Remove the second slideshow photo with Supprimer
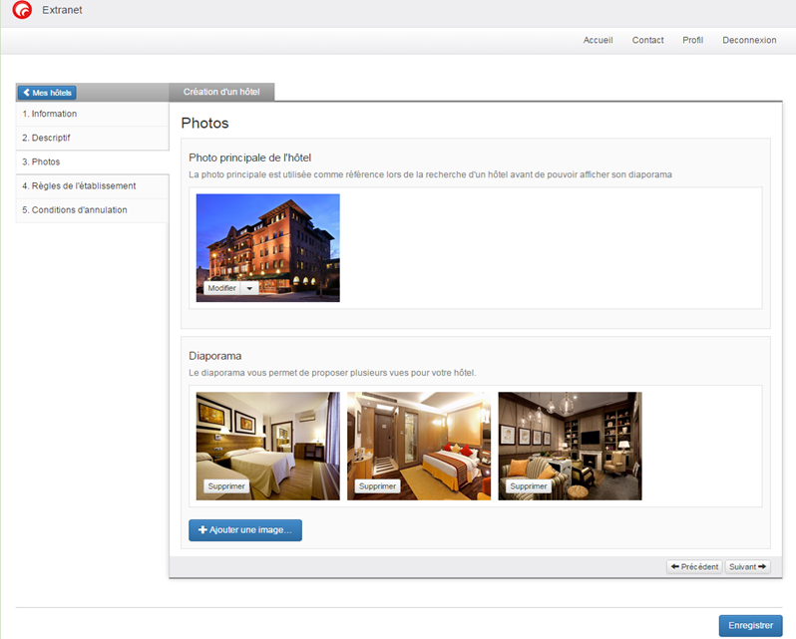This screenshot has height=639, width=796. pos(377,486)
